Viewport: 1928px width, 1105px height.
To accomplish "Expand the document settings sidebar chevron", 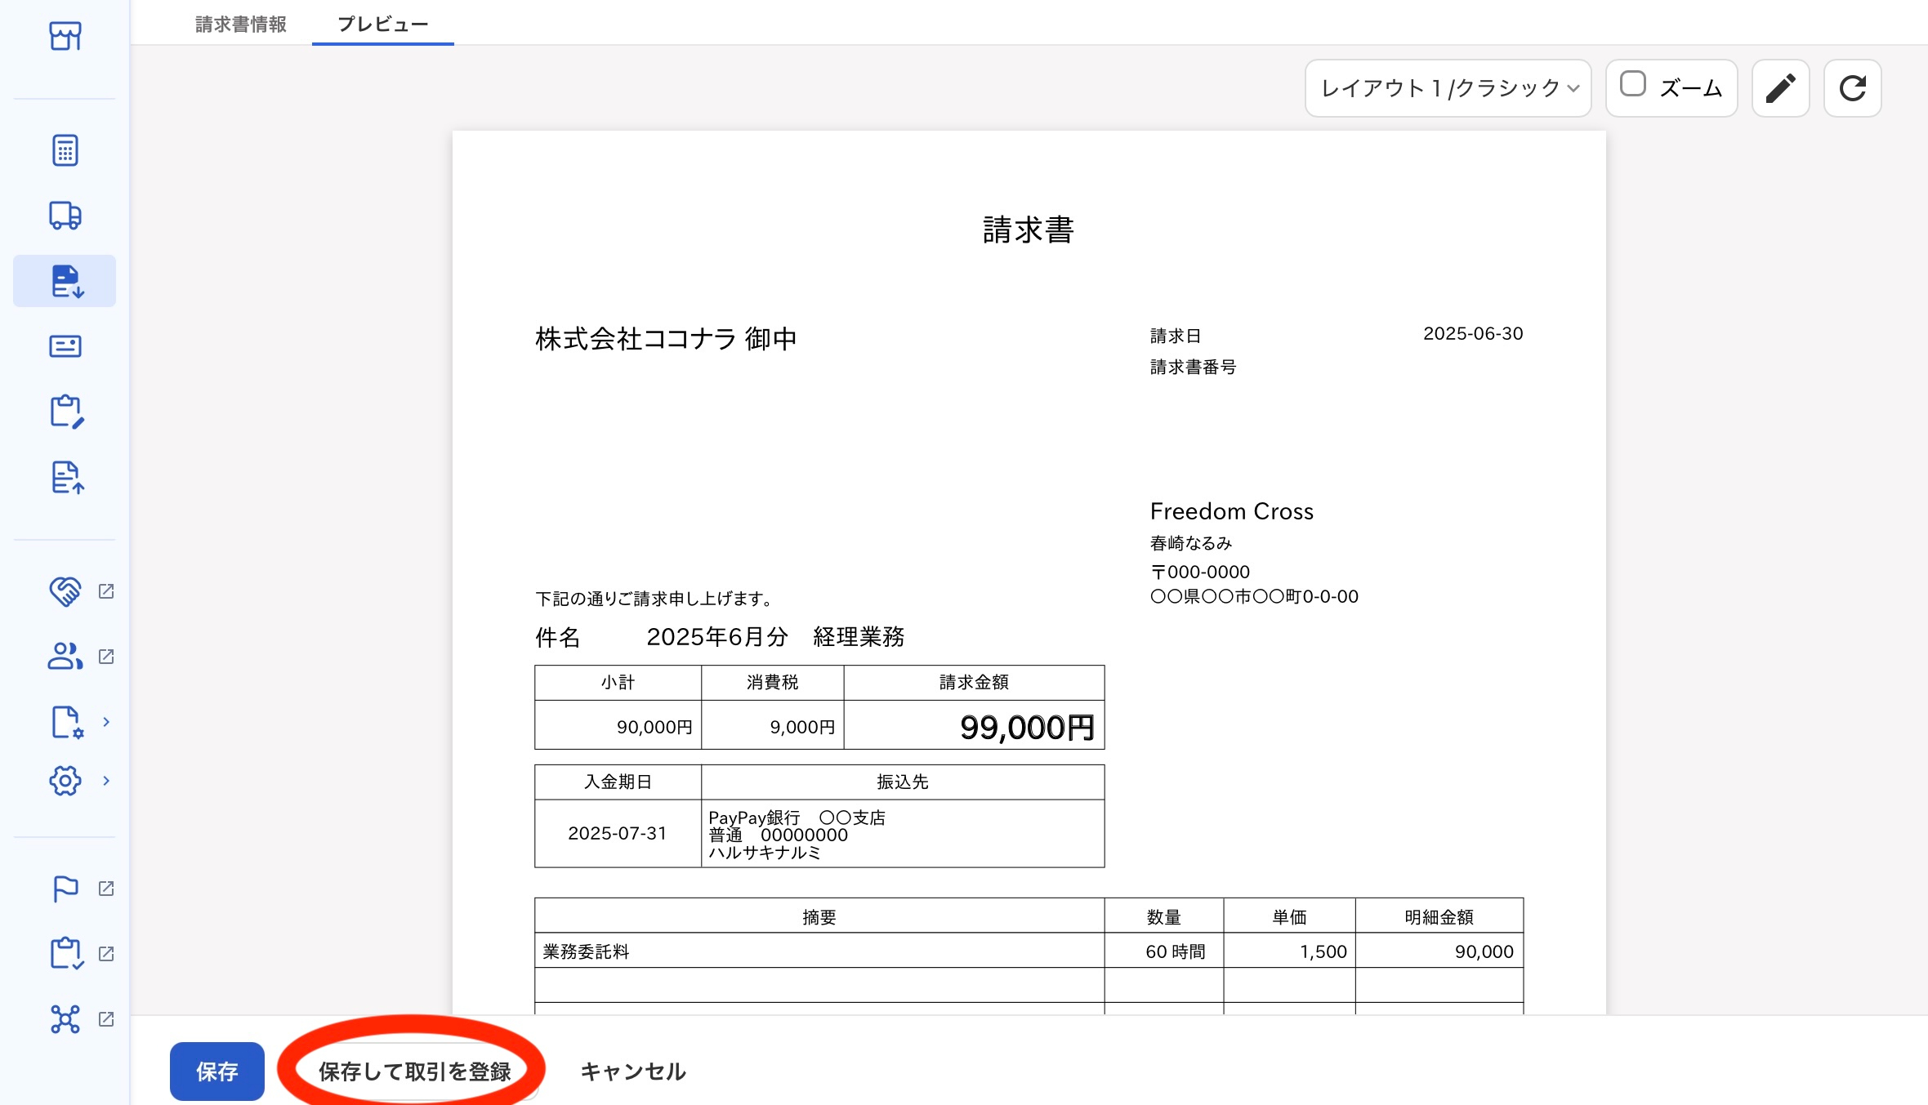I will [106, 722].
